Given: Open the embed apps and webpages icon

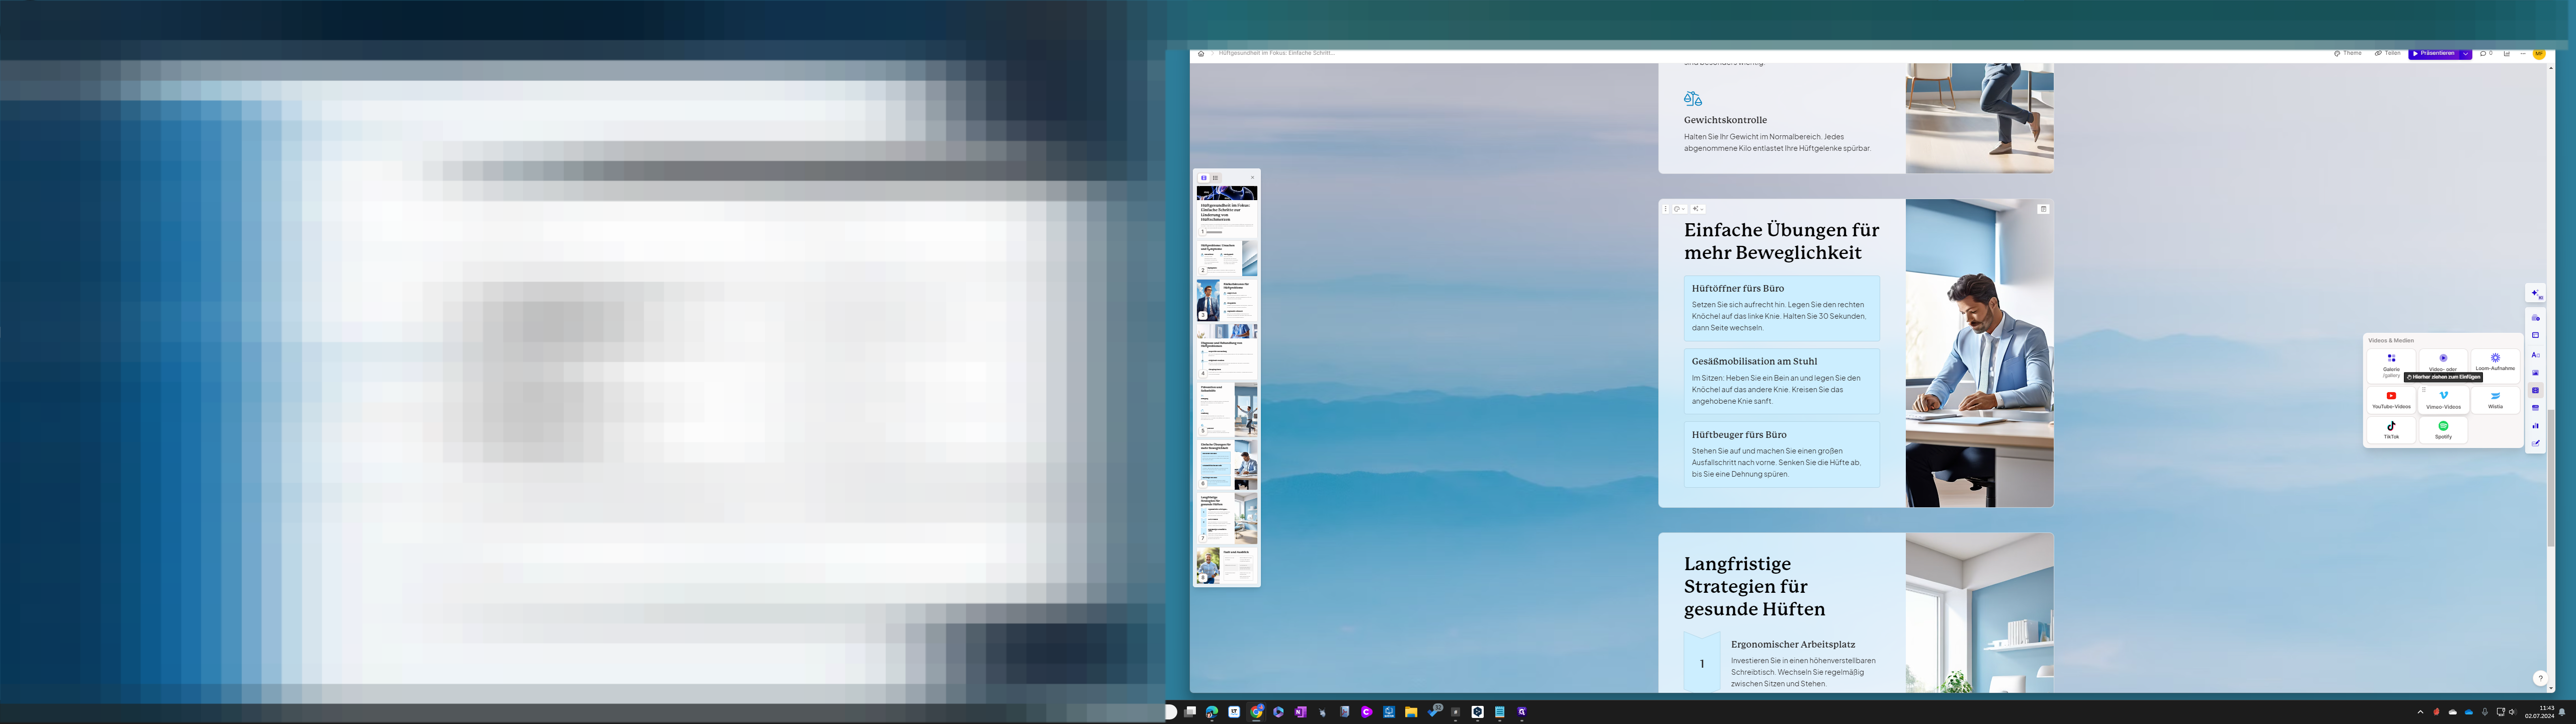Looking at the screenshot, I should click(2535, 408).
